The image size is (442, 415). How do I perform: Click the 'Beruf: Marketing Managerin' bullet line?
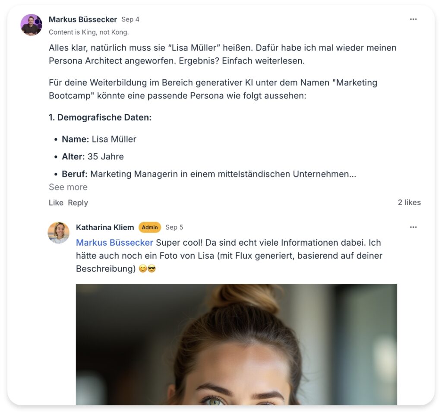coord(209,174)
